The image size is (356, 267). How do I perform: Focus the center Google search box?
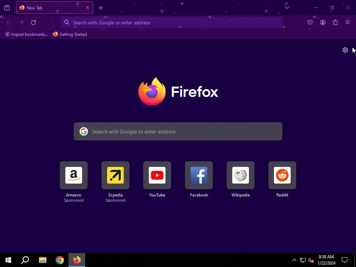pos(178,131)
